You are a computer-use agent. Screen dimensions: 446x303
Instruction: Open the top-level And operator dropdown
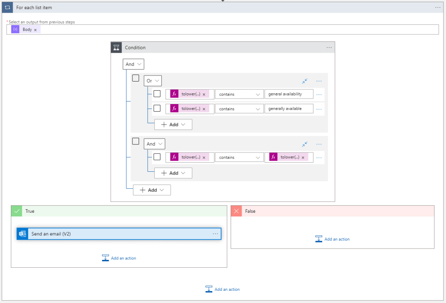tap(133, 64)
